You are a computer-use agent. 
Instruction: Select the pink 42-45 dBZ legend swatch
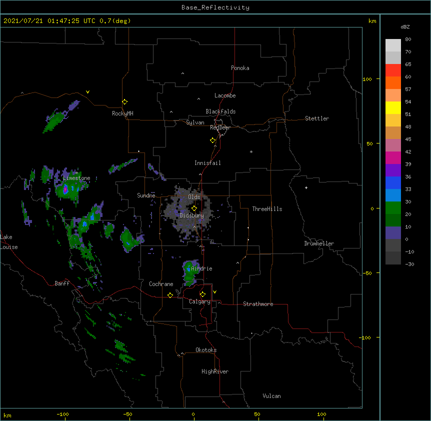[x=393, y=145]
